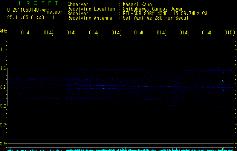This screenshot has width=237, height=151.
Task: Click the yellow meteor label
Action: pos(55,12)
